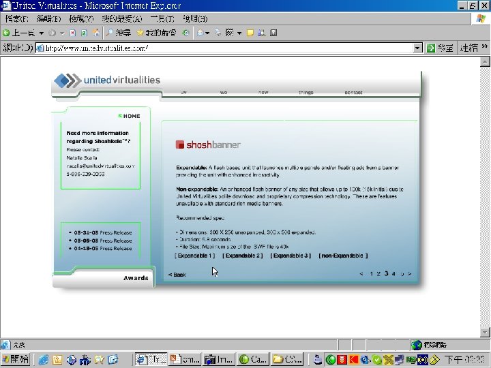Click the United Virtualities logo
This screenshot has width=491, height=368.
coord(107,80)
